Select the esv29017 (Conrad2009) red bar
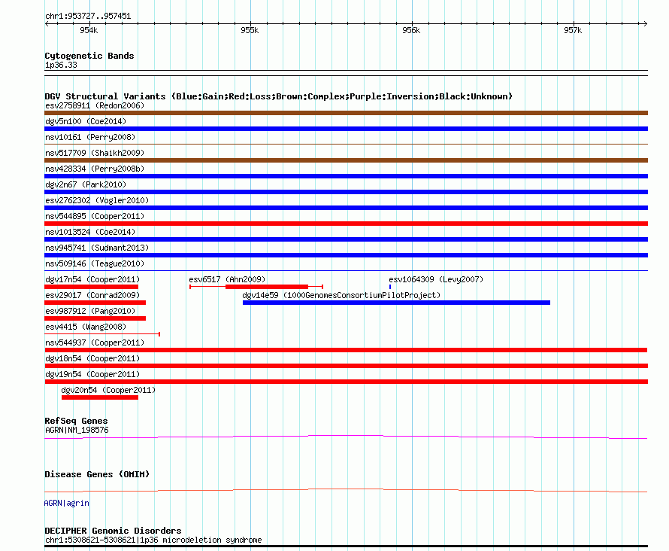 coord(95,303)
